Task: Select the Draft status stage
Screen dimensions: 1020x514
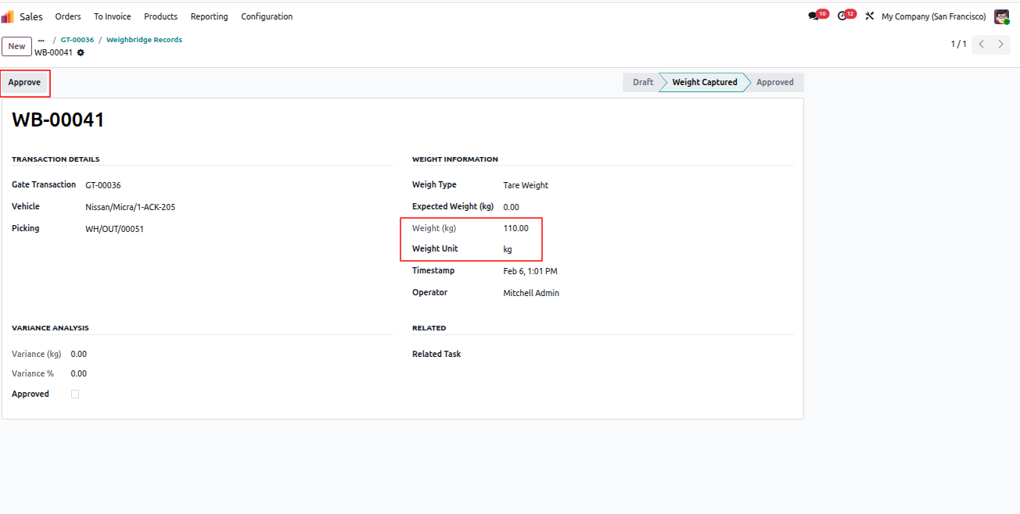Action: tap(641, 82)
